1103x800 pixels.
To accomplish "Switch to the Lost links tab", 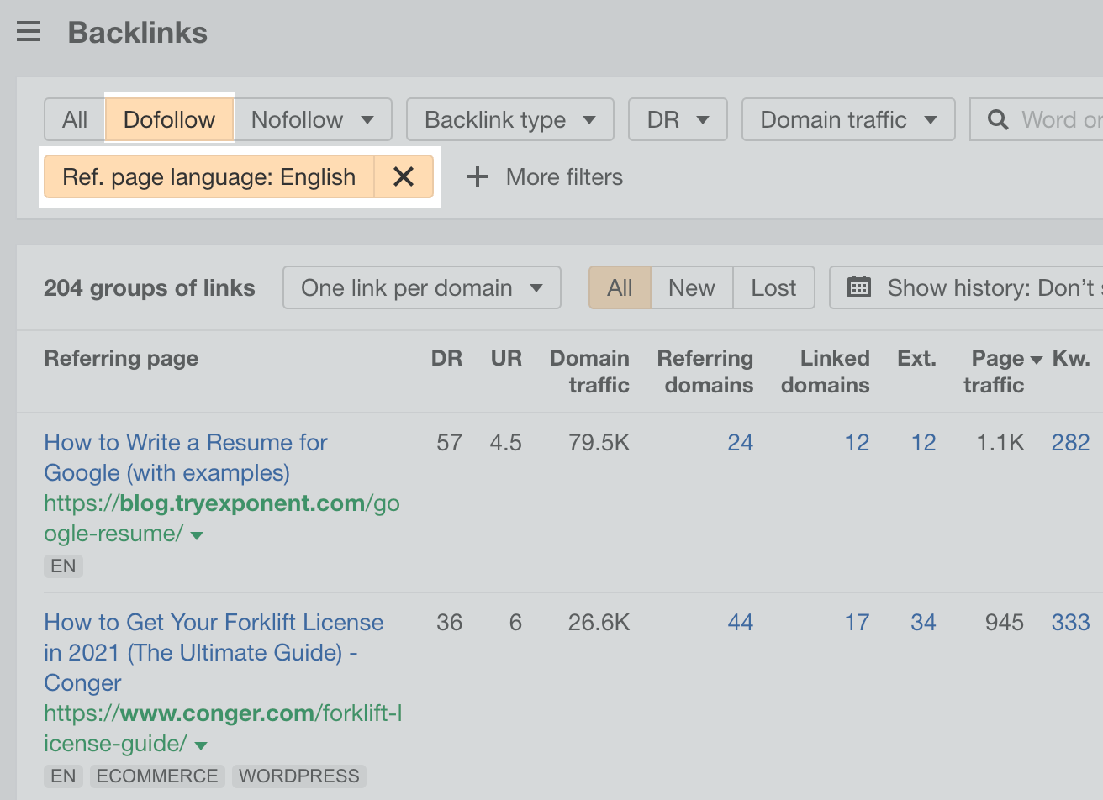I will click(x=773, y=287).
